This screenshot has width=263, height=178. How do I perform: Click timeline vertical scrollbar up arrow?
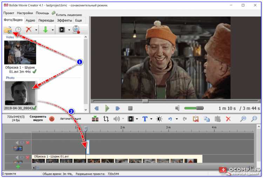coord(259,127)
